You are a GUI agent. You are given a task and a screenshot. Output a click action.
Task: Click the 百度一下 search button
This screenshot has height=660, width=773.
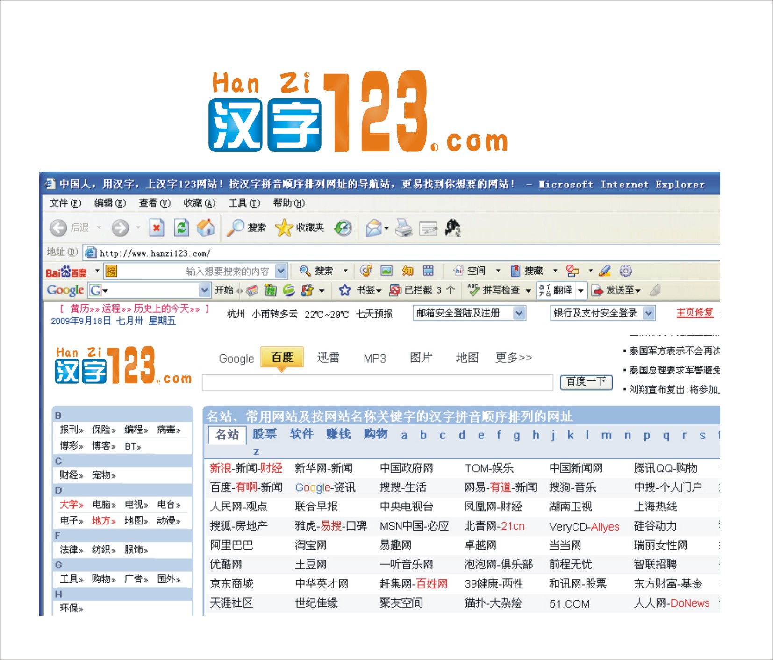pyautogui.click(x=586, y=382)
